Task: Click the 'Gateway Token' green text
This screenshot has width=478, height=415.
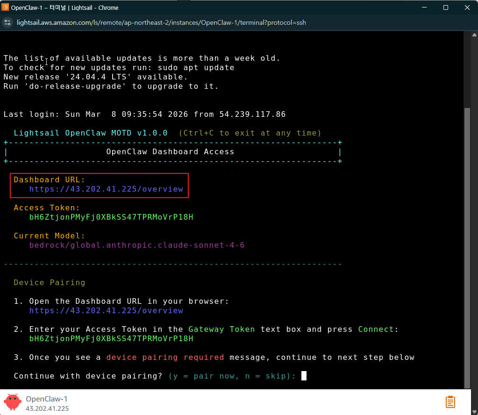Action: click(x=221, y=329)
